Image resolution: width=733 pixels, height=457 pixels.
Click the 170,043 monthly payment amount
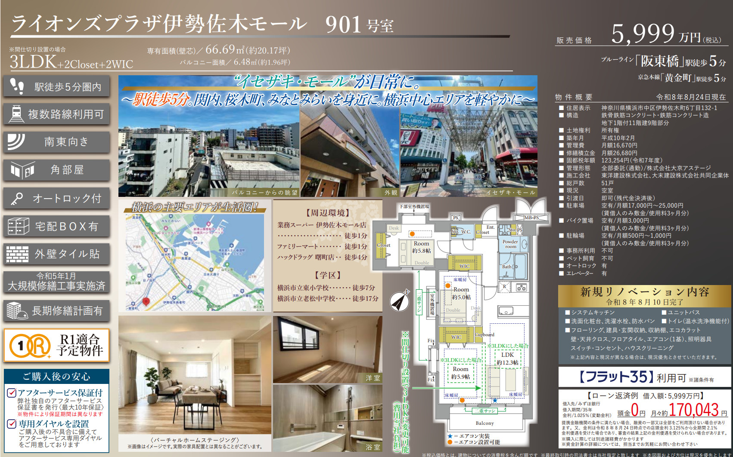[x=693, y=410]
